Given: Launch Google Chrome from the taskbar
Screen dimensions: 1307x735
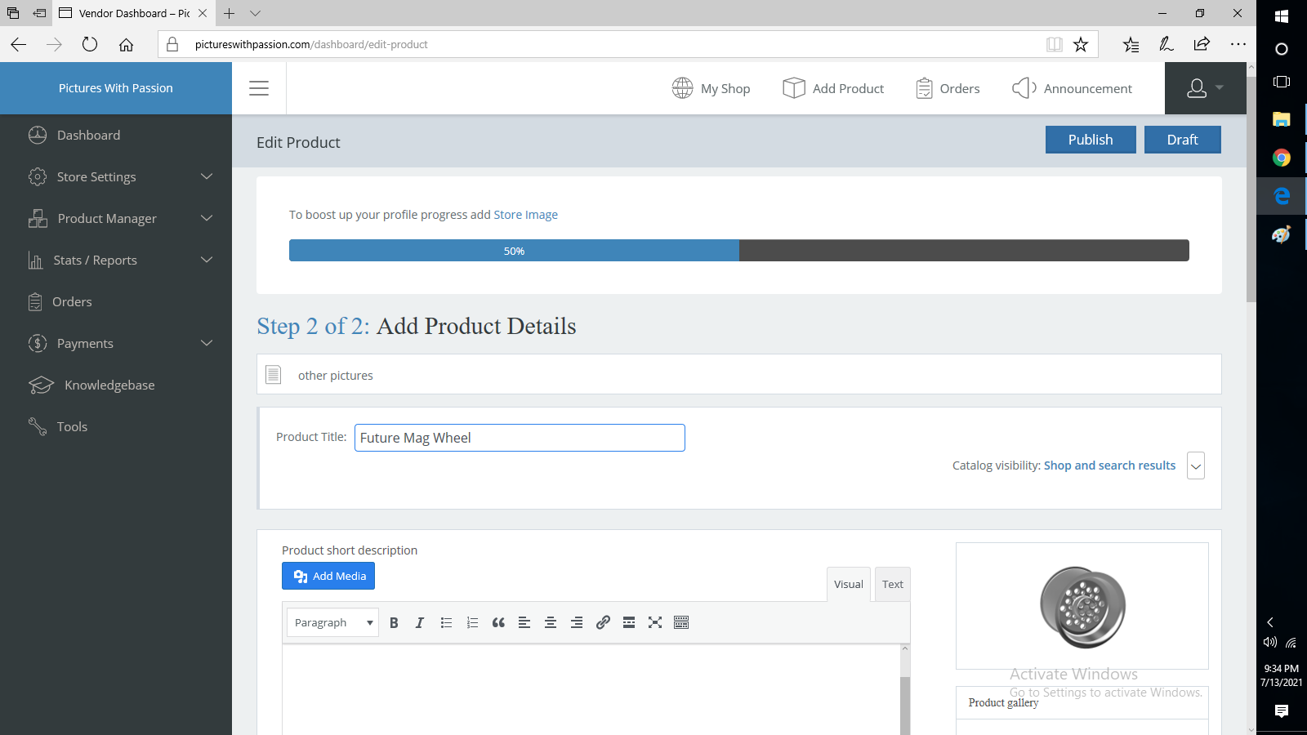Looking at the screenshot, I should (1282, 158).
